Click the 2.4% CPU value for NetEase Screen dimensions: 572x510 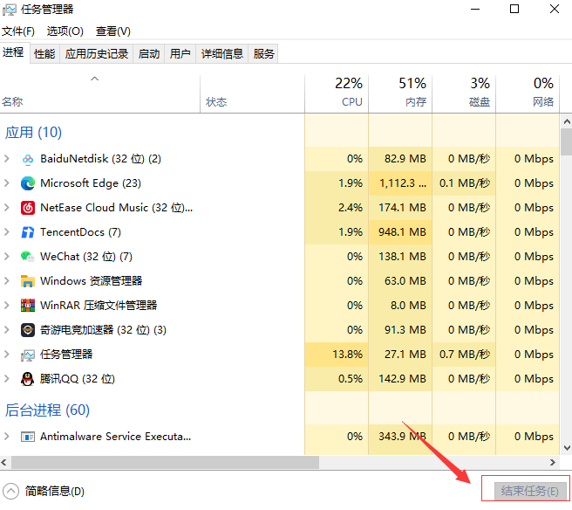337,208
